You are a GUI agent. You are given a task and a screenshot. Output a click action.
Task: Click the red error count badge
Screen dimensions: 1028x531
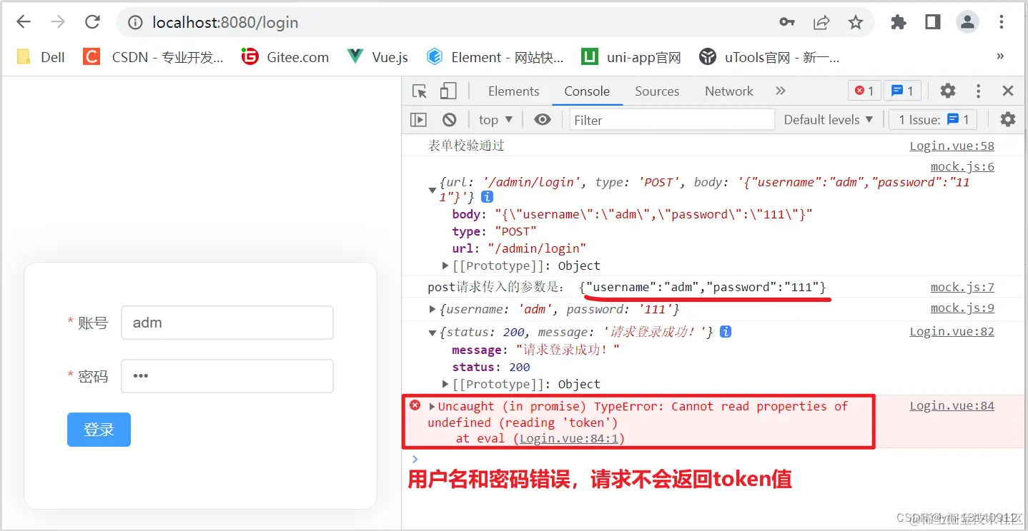(864, 91)
